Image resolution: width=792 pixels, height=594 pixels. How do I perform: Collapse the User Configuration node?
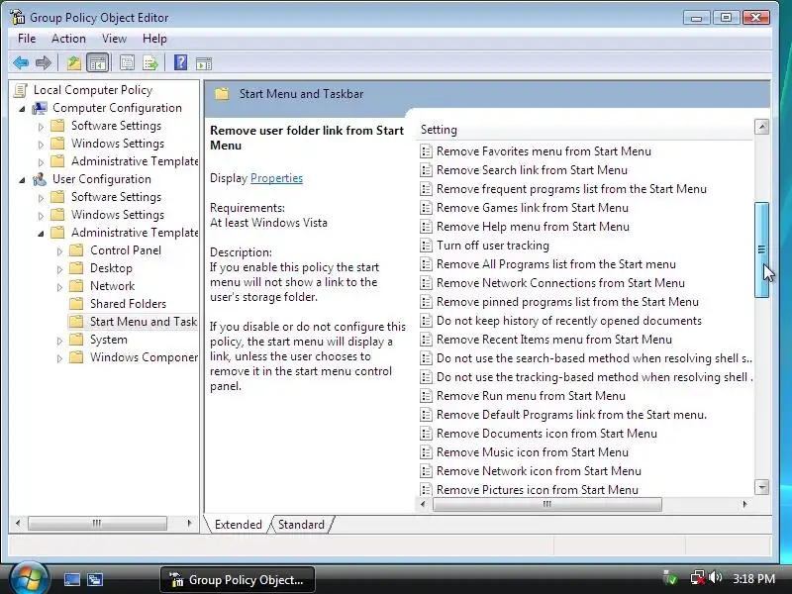click(x=22, y=180)
